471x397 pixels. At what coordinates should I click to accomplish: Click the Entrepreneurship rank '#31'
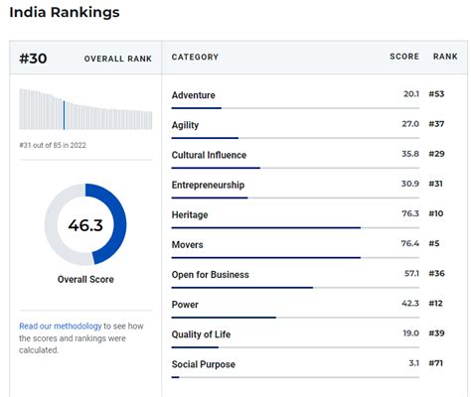point(435,184)
